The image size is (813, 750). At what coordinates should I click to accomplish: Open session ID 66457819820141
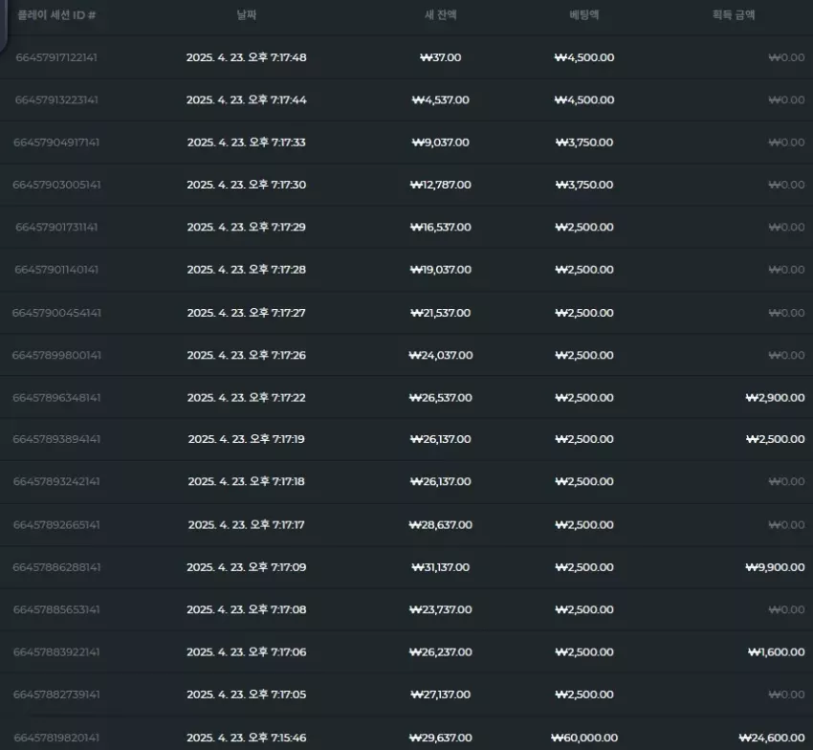[56, 738]
